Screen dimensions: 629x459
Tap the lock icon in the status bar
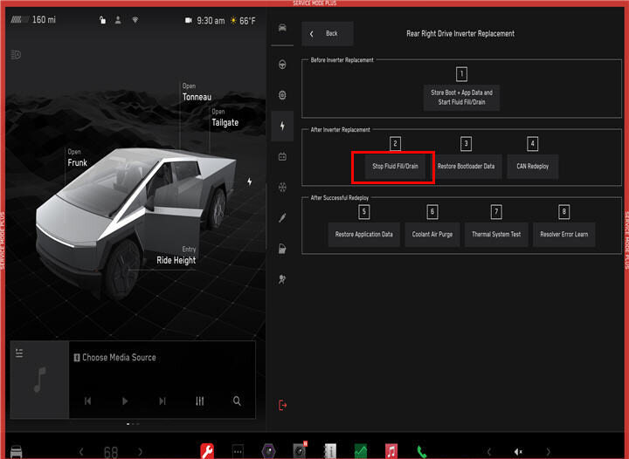[x=103, y=20]
